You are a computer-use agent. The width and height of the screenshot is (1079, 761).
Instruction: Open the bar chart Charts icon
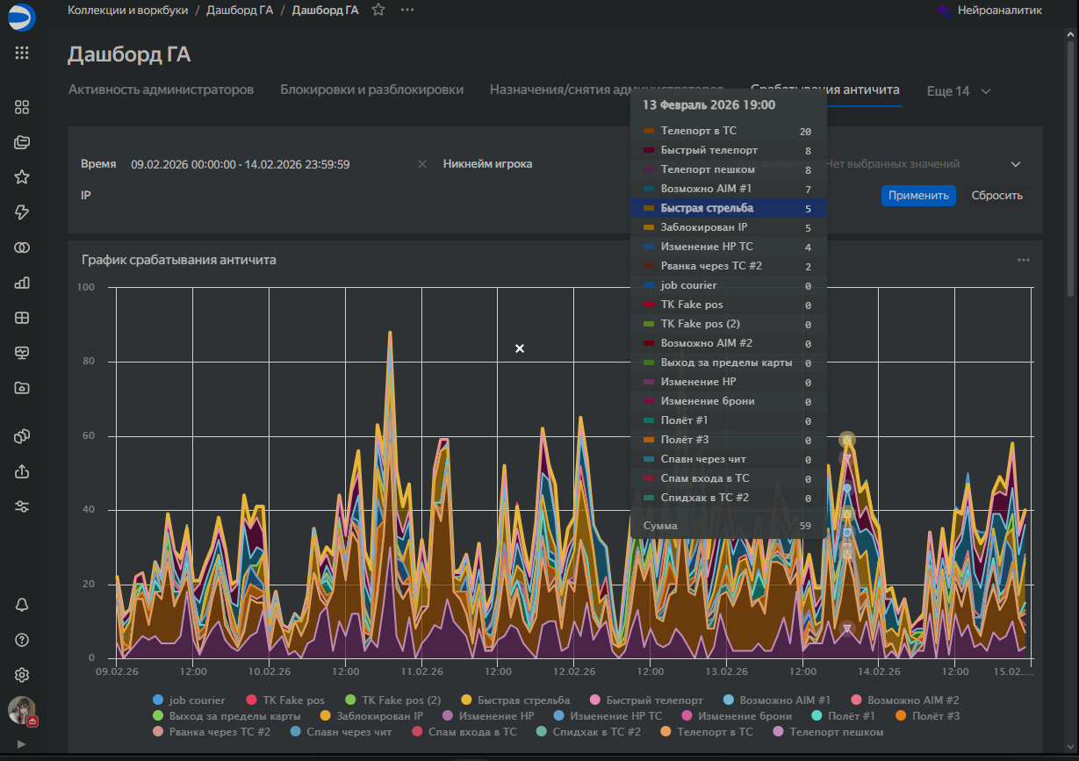click(x=22, y=283)
